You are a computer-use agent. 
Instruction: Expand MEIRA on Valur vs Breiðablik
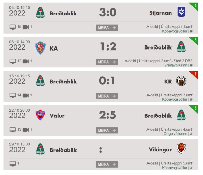click(x=107, y=130)
